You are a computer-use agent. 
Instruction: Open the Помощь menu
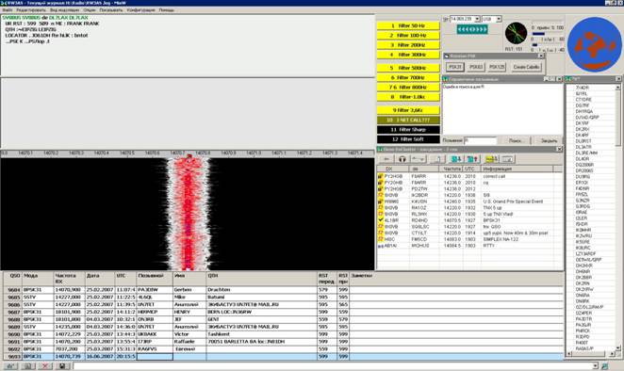click(166, 10)
